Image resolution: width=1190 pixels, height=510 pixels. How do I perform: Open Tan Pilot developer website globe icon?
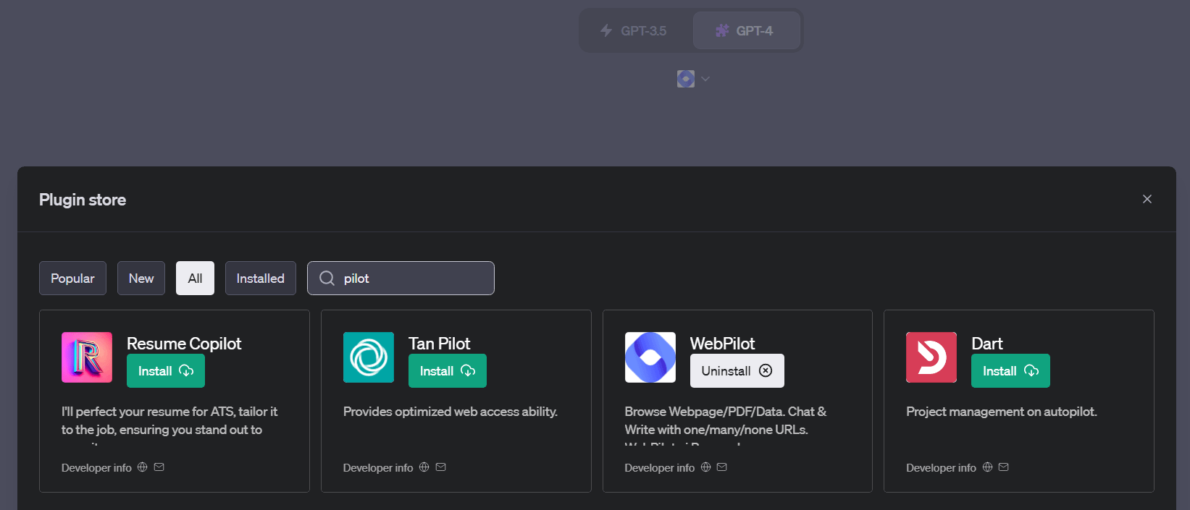[x=424, y=467]
